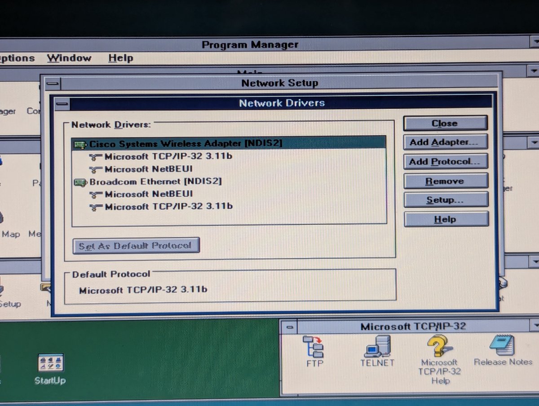Select Cisco Systems Wireless Adapter [NDIS2] row
This screenshot has height=406, width=539.
[x=229, y=144]
